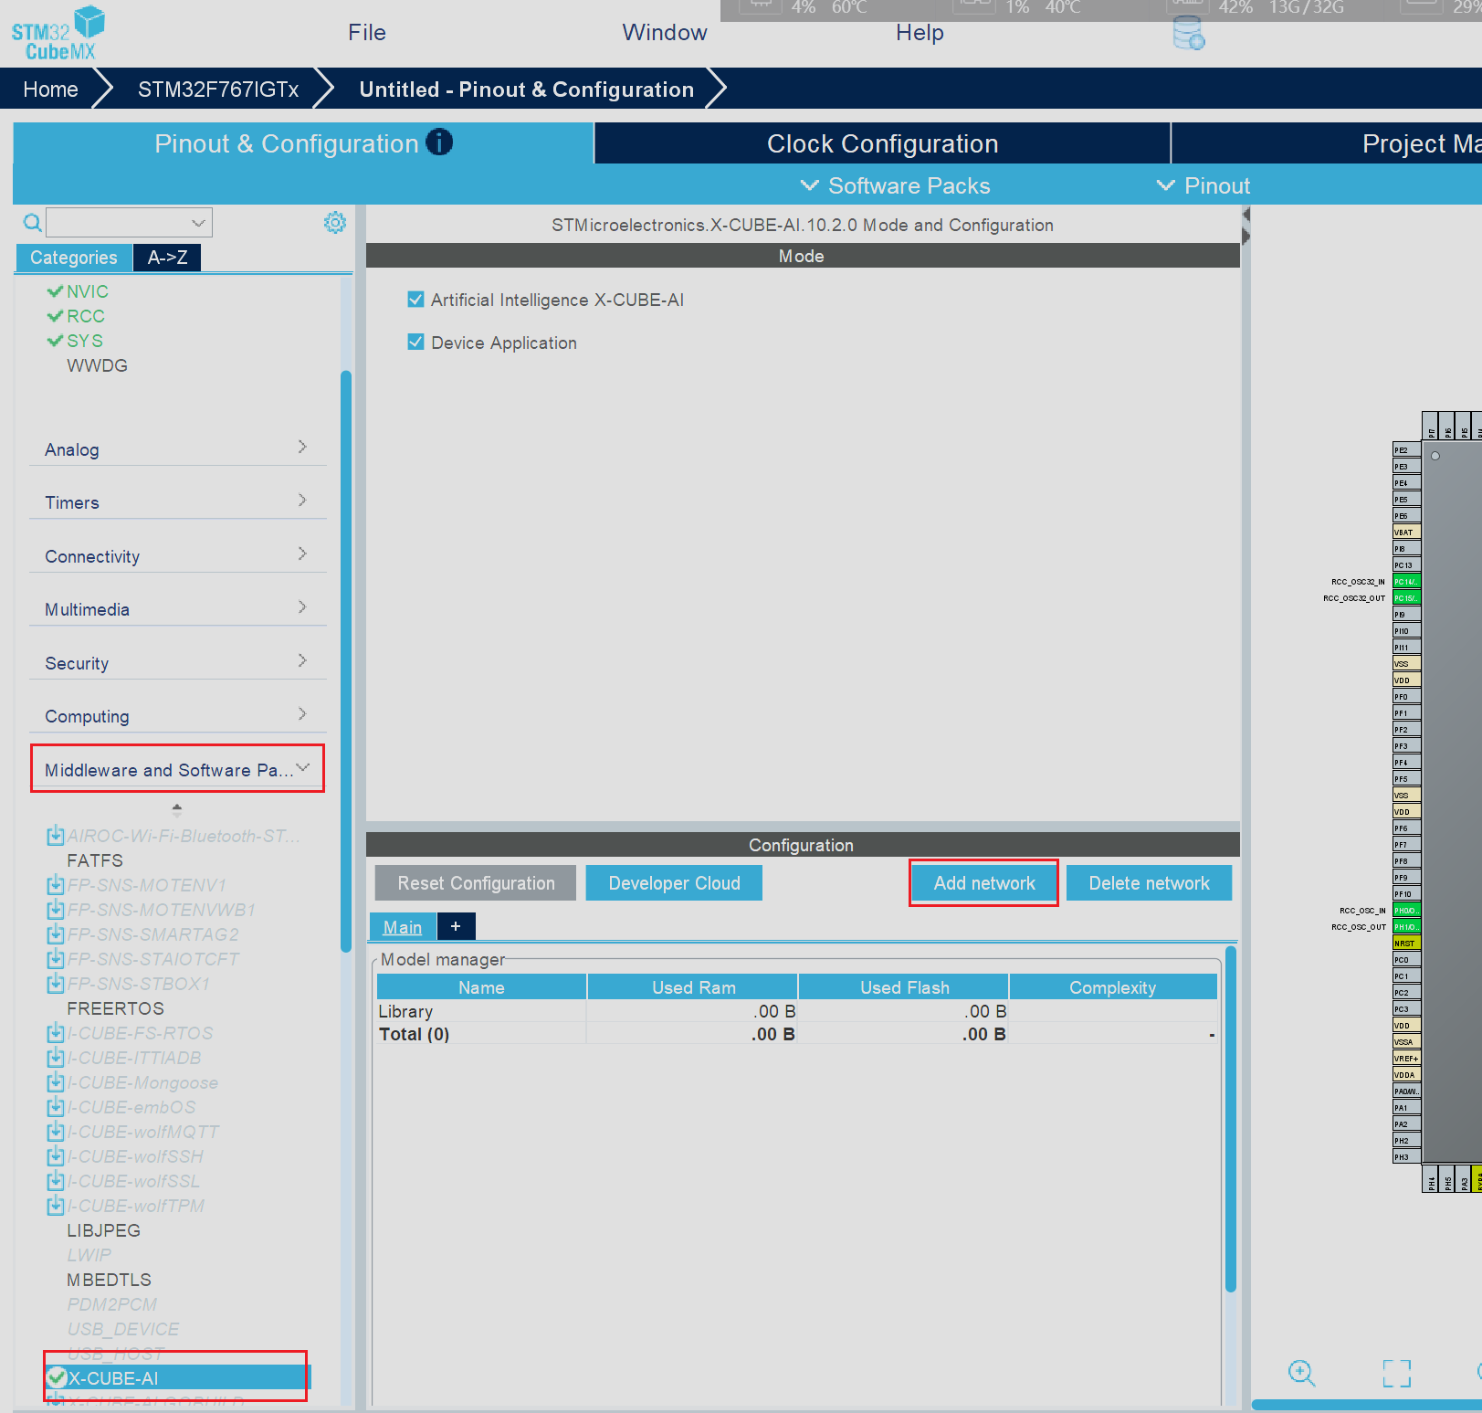The width and height of the screenshot is (1482, 1413).
Task: Select the A->Z tab
Action: [x=167, y=258]
